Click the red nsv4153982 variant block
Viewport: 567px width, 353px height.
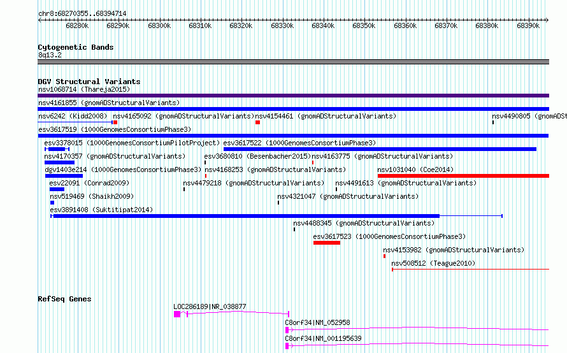(x=384, y=256)
